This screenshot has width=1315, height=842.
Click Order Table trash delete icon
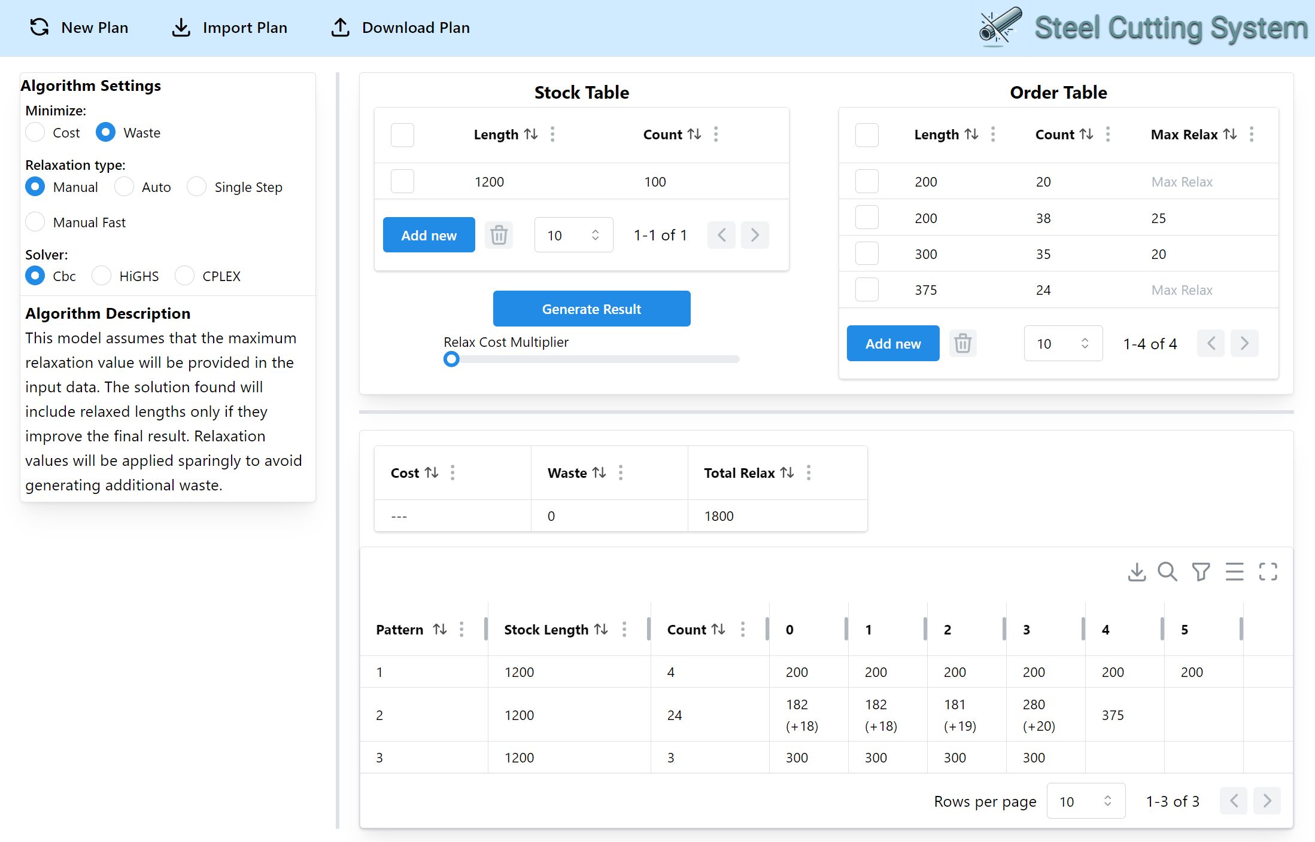click(962, 343)
